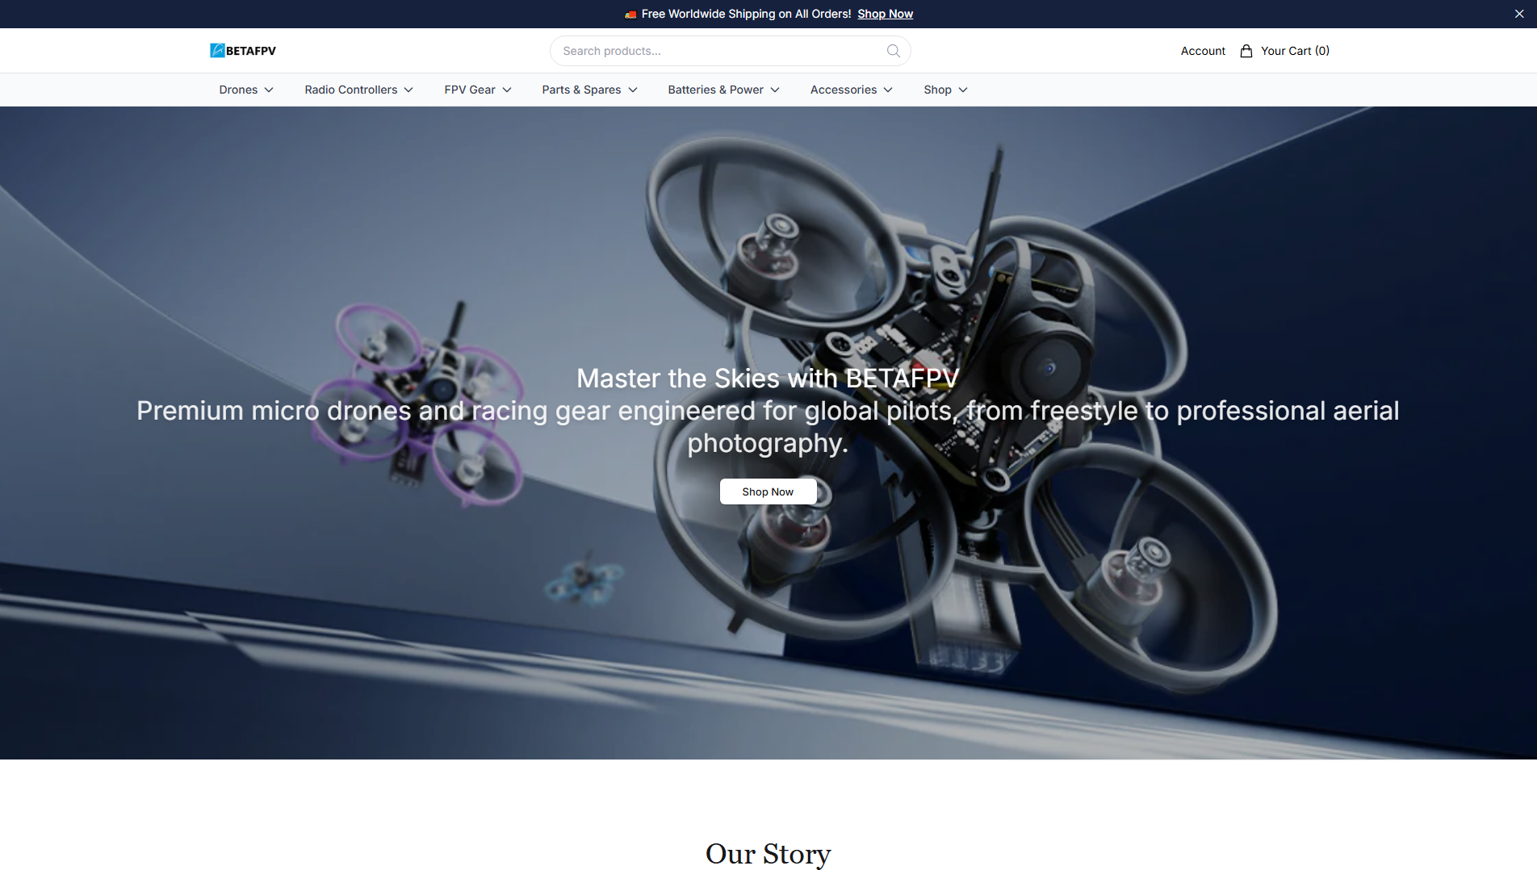Expand the Drones dropdown menu
Screen dimensions: 1537x870
246,90
